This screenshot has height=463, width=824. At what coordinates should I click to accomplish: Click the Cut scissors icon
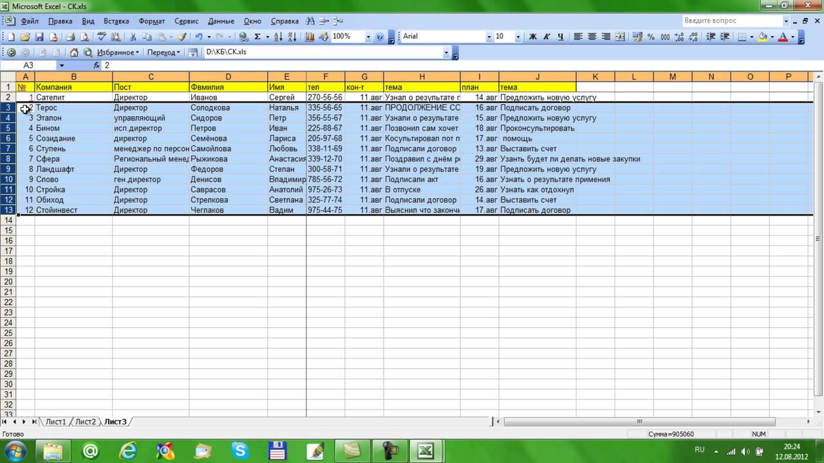(x=133, y=37)
